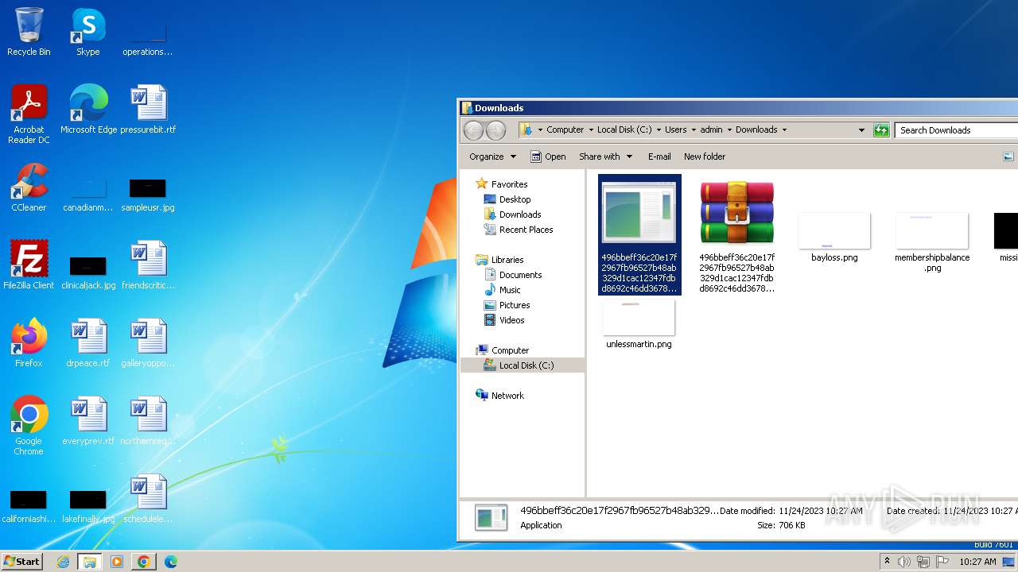Expand Downloads breadcrumb dropdown arrow
Viewport: 1018px width, 572px height.
pyautogui.click(x=784, y=129)
